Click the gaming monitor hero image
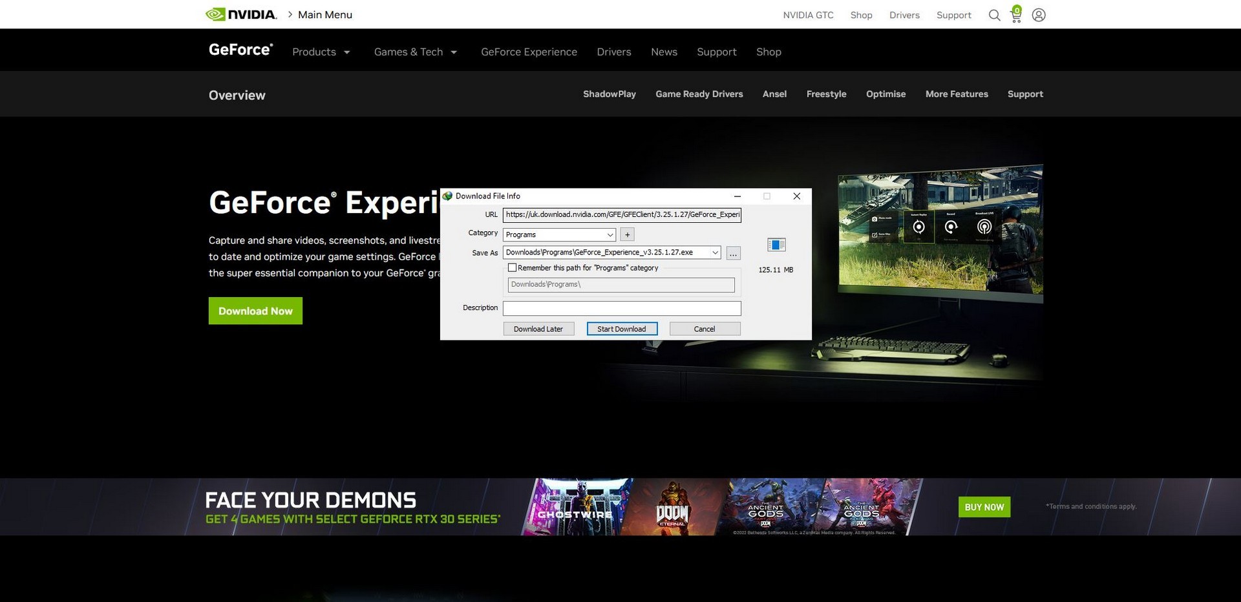The height and width of the screenshot is (602, 1241). pyautogui.click(x=940, y=235)
